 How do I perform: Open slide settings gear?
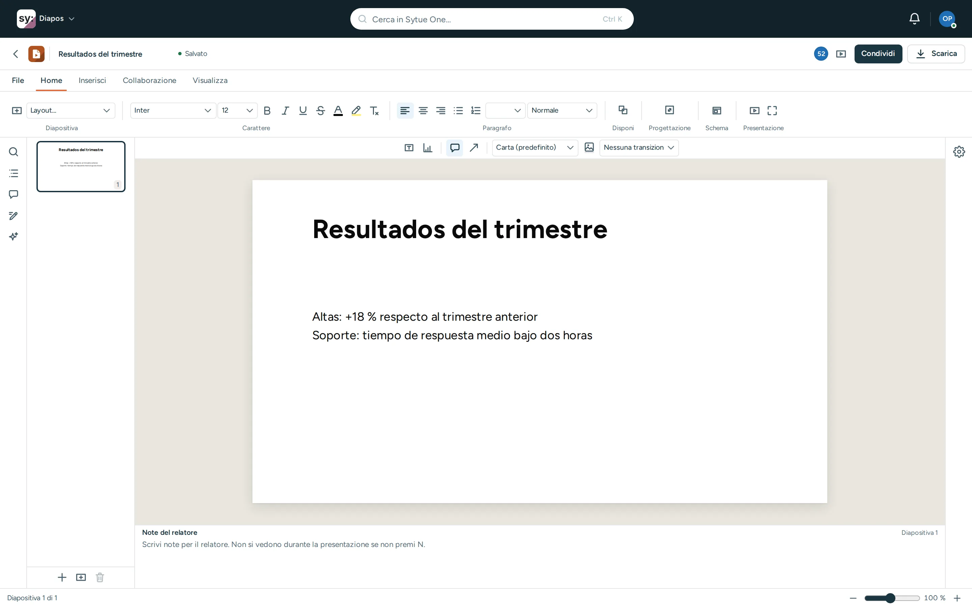pyautogui.click(x=959, y=152)
